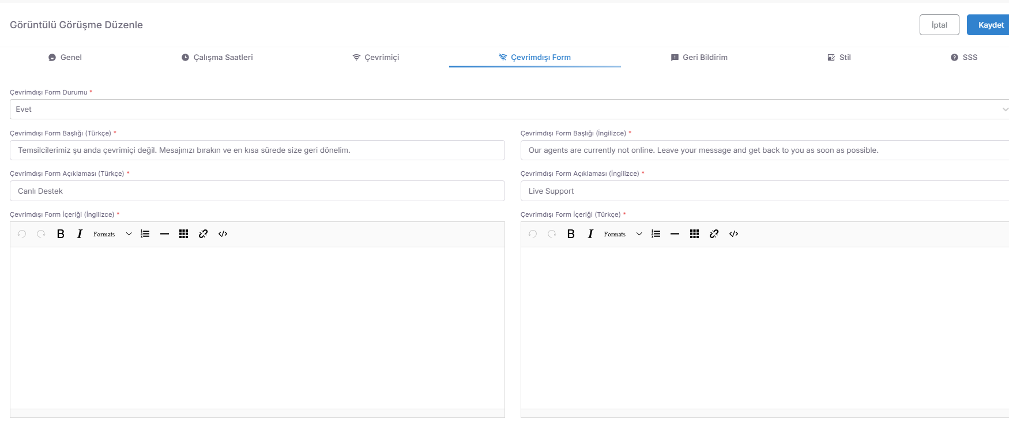Focus the Turkish form title input
Image resolution: width=1009 pixels, height=426 pixels.
257,150
